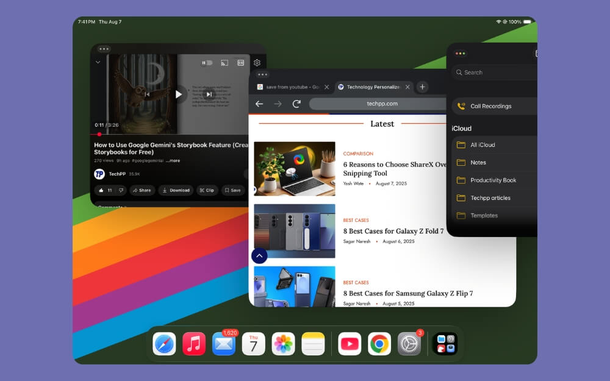Reload the techpp.com page
The height and width of the screenshot is (381, 610).
pos(296,104)
